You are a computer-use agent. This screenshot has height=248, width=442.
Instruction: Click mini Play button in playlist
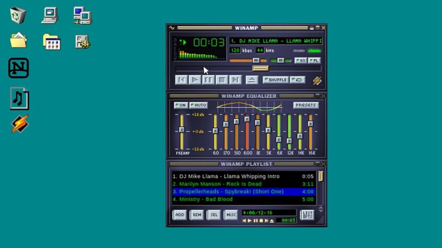(x=250, y=221)
